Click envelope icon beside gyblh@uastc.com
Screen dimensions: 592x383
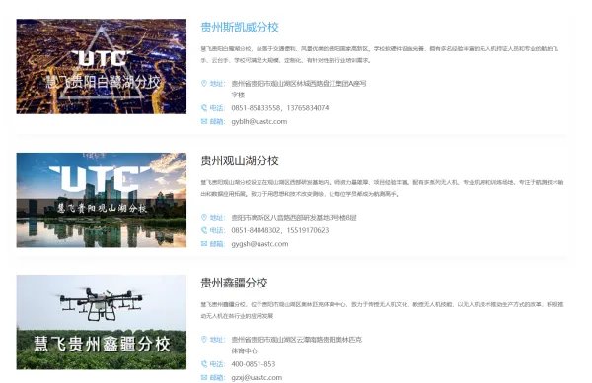coord(204,121)
